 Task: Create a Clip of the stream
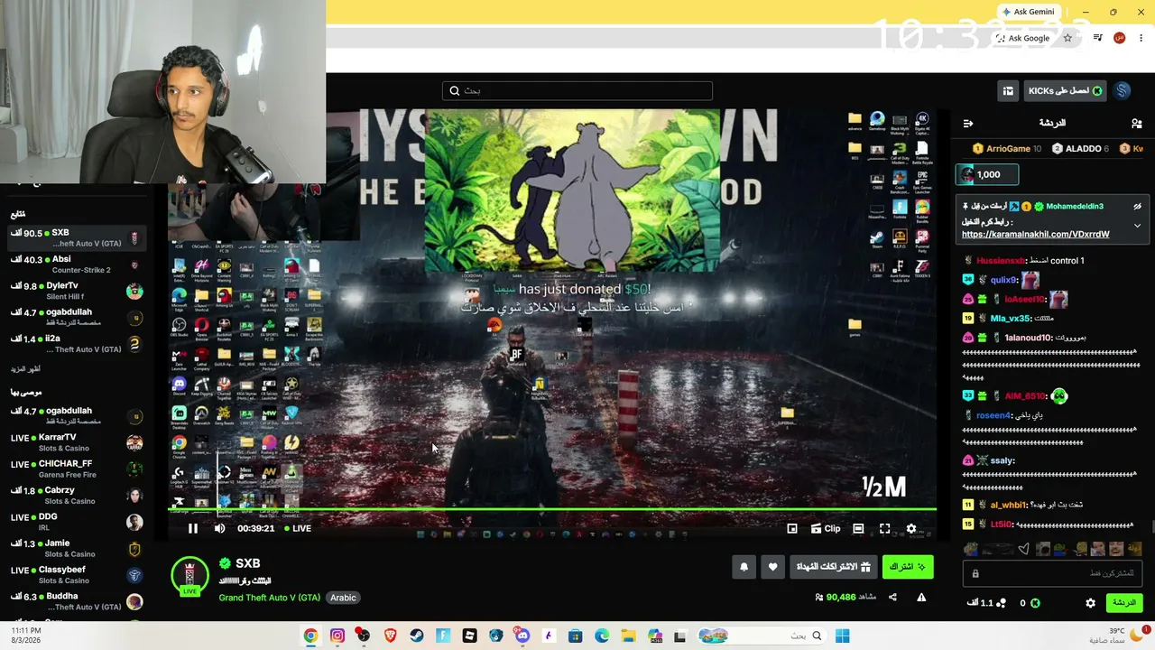coord(826,529)
